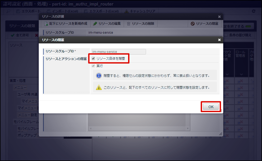Viewport: 262px width, 161px height.
Task: Expand the メニュー tree item
Action: click(x=20, y=87)
